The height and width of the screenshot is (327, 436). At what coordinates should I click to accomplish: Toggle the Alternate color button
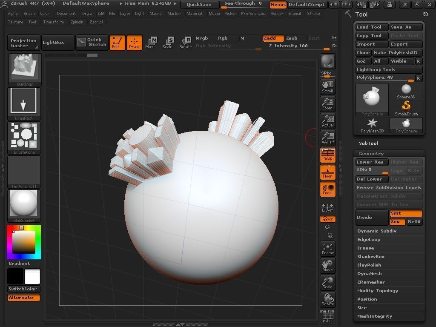pyautogui.click(x=24, y=298)
